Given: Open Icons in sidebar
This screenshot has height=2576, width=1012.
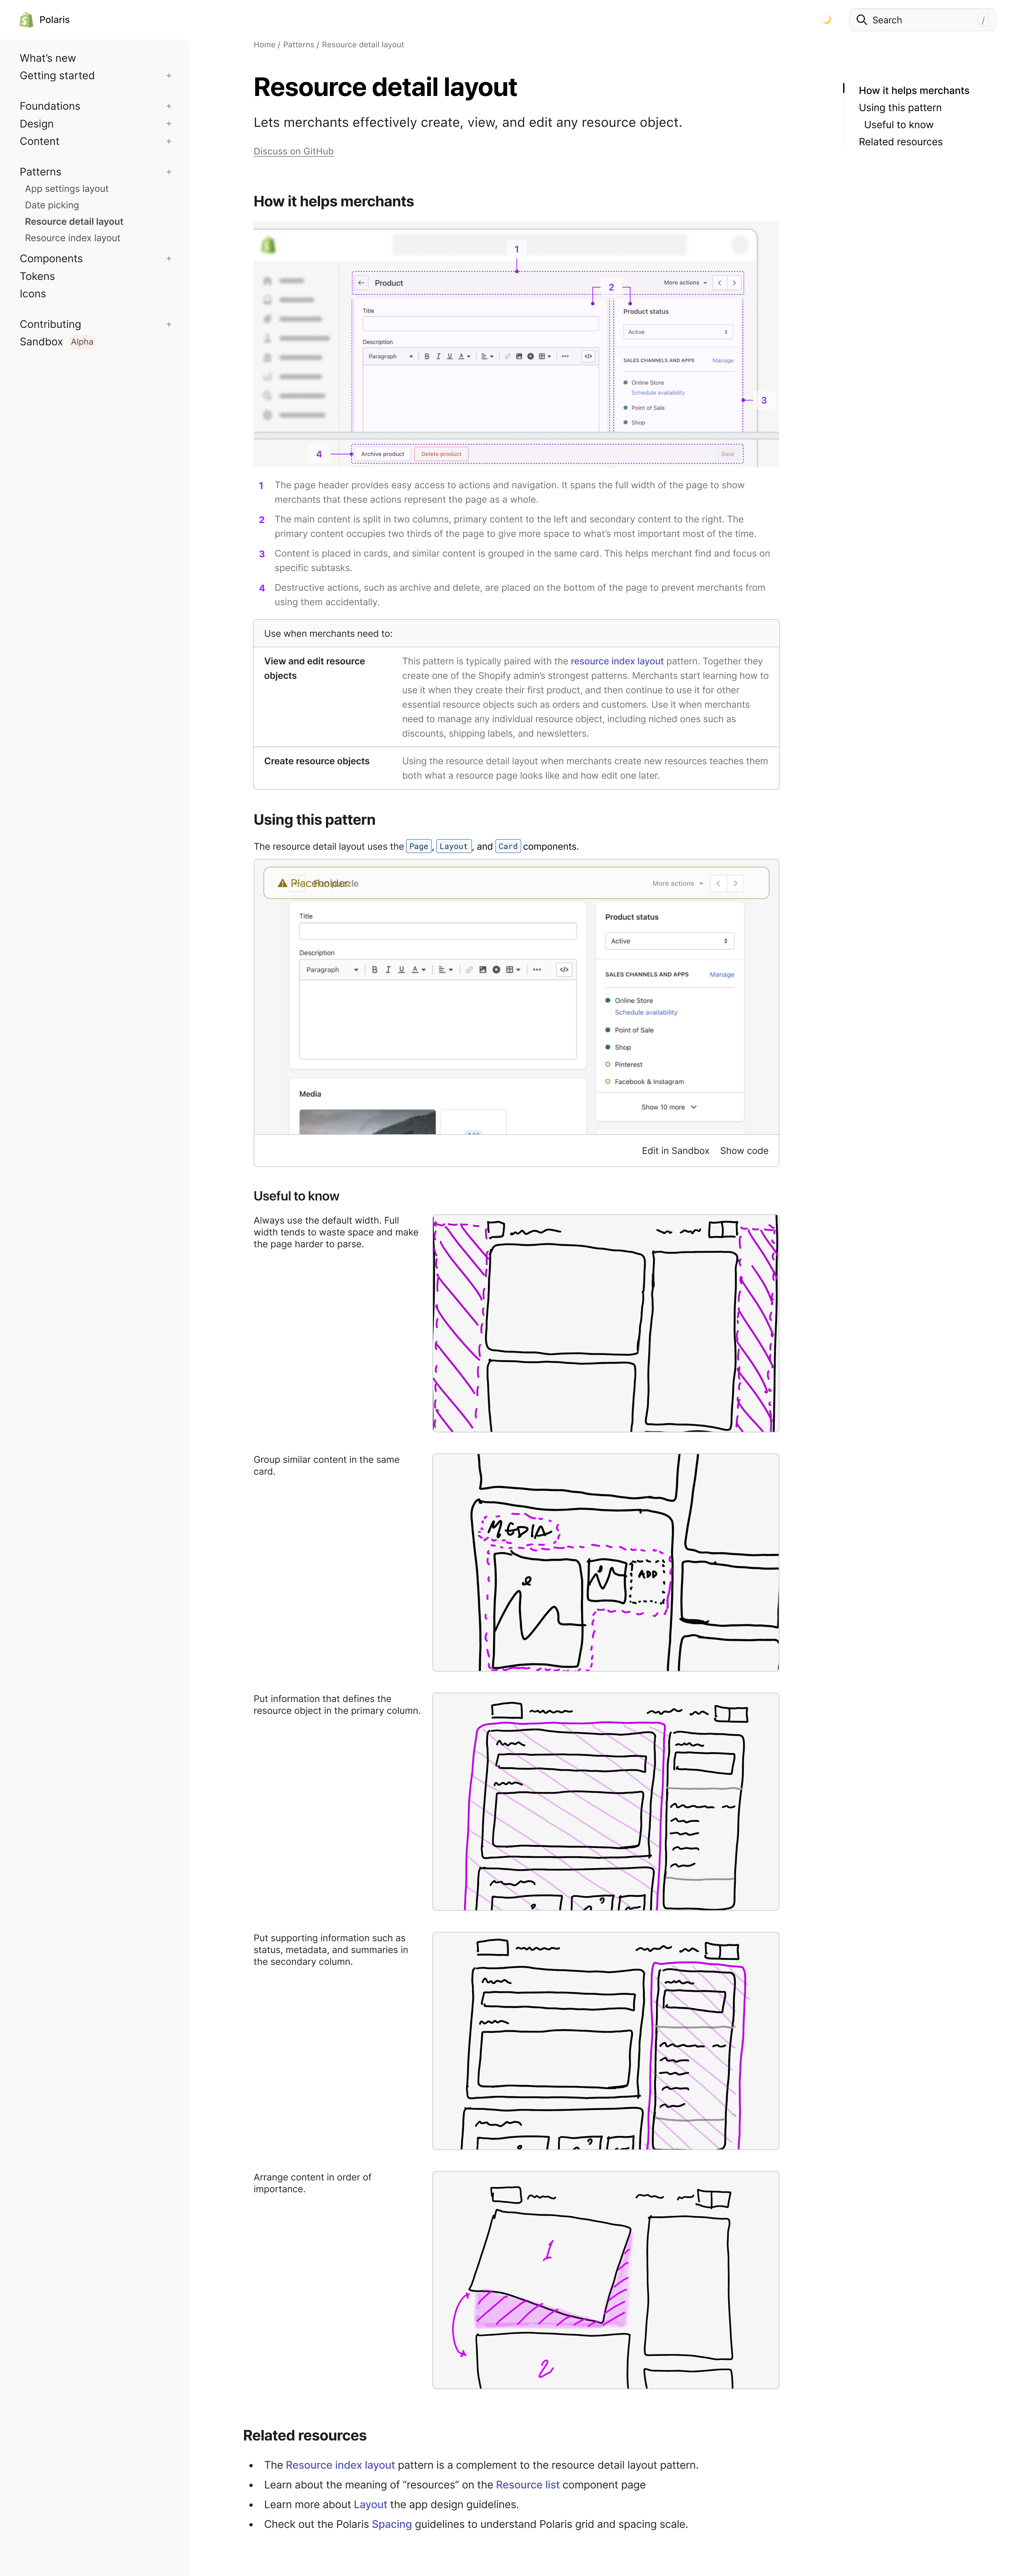Looking at the screenshot, I should (33, 294).
